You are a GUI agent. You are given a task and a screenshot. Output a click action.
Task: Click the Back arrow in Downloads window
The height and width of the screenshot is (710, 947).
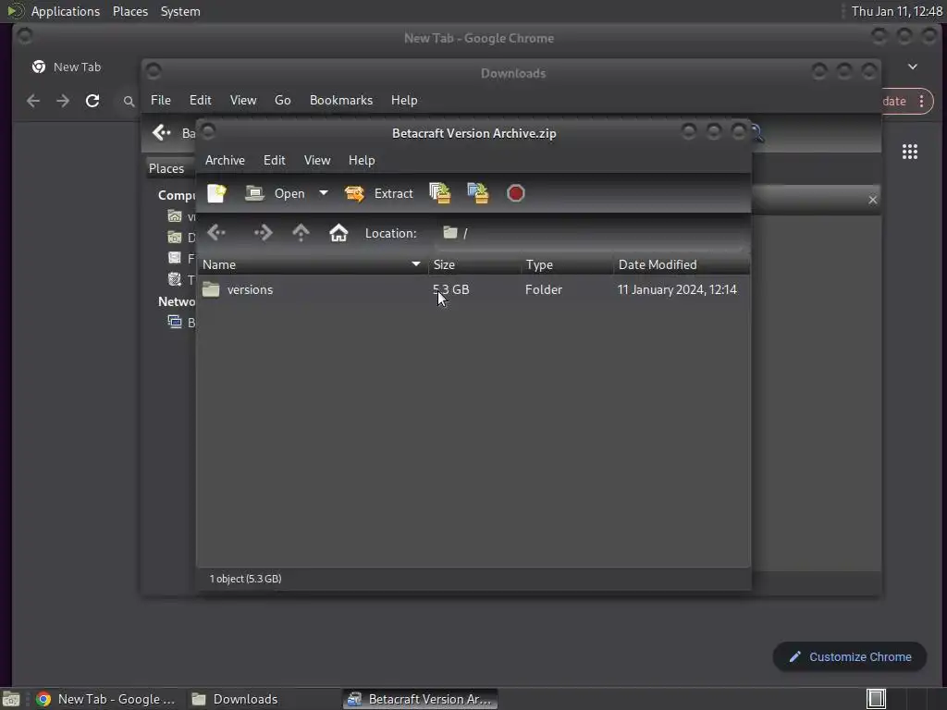tap(161, 133)
